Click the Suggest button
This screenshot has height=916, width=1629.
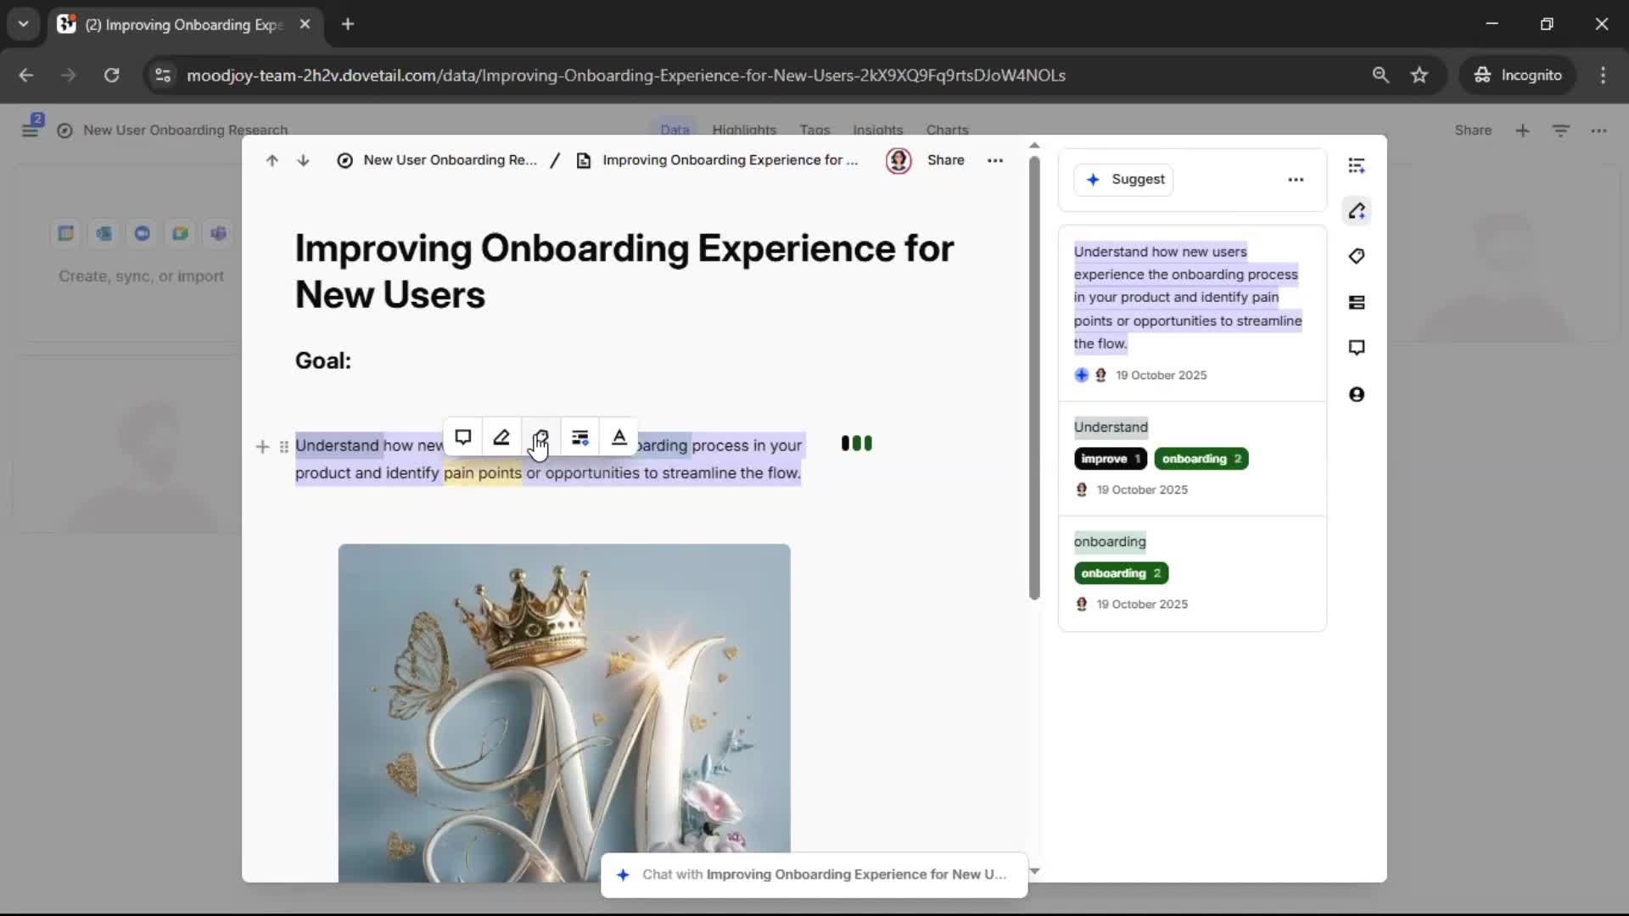(1123, 180)
